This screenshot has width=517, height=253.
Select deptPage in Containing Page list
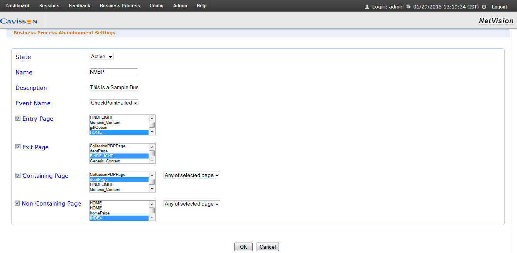tap(119, 180)
